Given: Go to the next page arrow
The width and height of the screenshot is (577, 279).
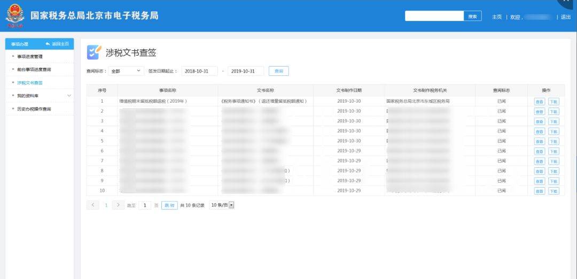Looking at the screenshot, I should (x=118, y=205).
